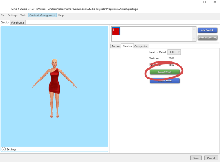
Task: Click the green Export Mesh button
Action: point(165,72)
